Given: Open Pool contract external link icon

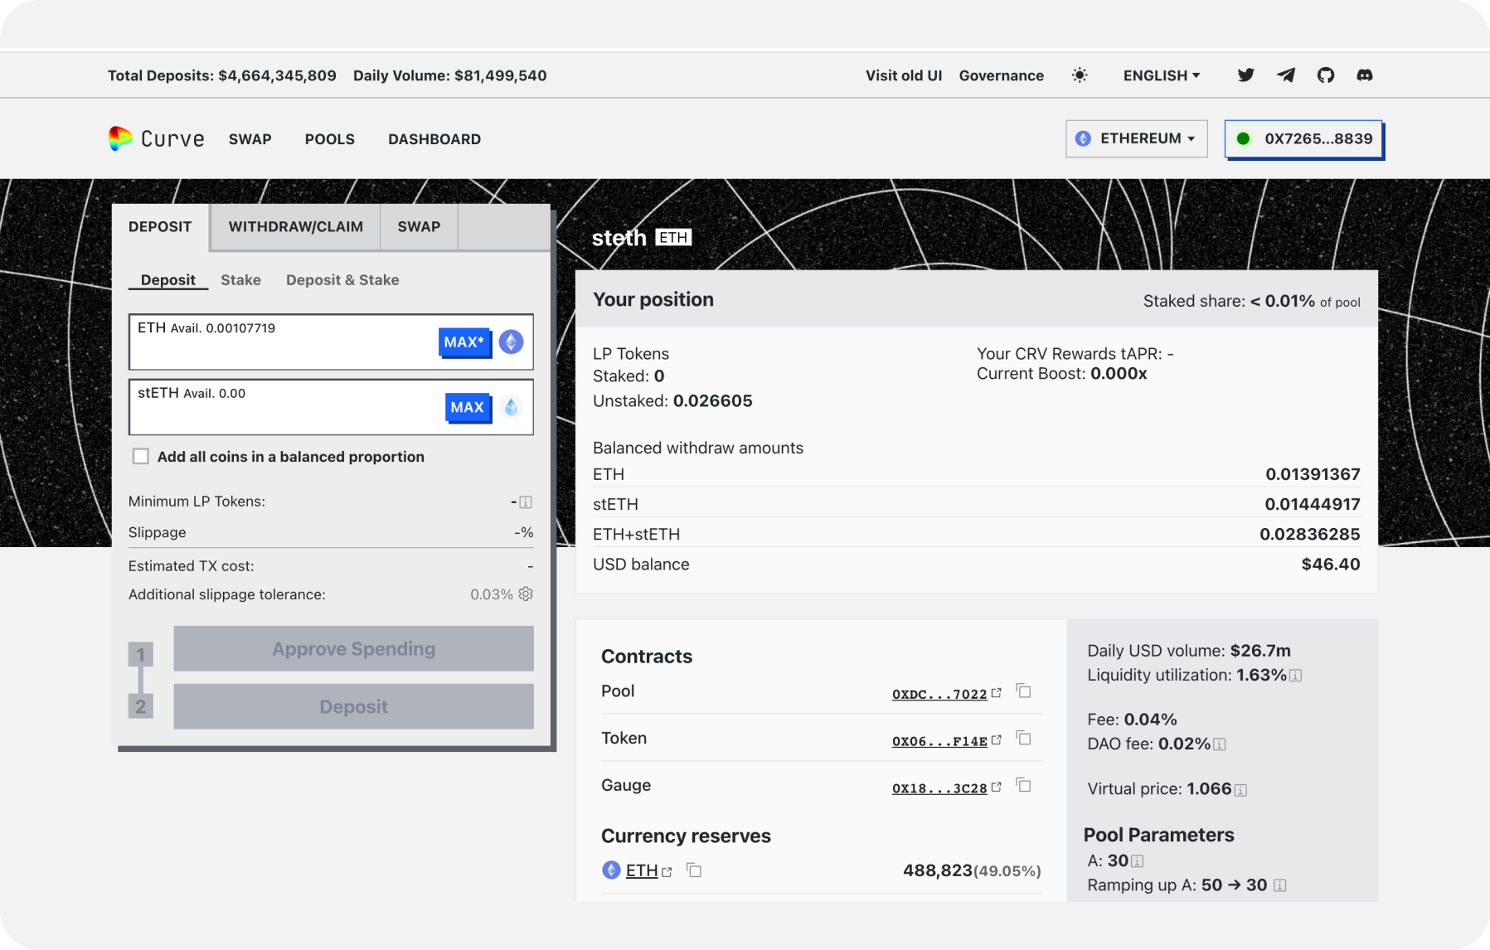Looking at the screenshot, I should (x=997, y=692).
